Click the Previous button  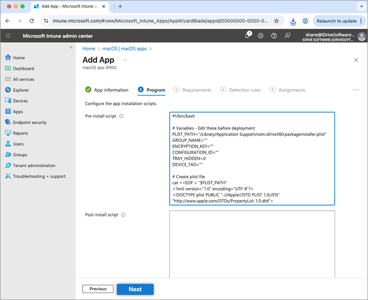[98, 289]
